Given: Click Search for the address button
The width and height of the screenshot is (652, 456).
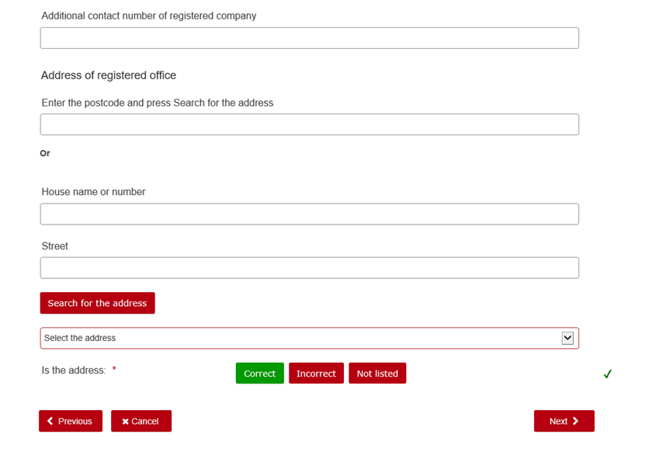Looking at the screenshot, I should pos(97,303).
